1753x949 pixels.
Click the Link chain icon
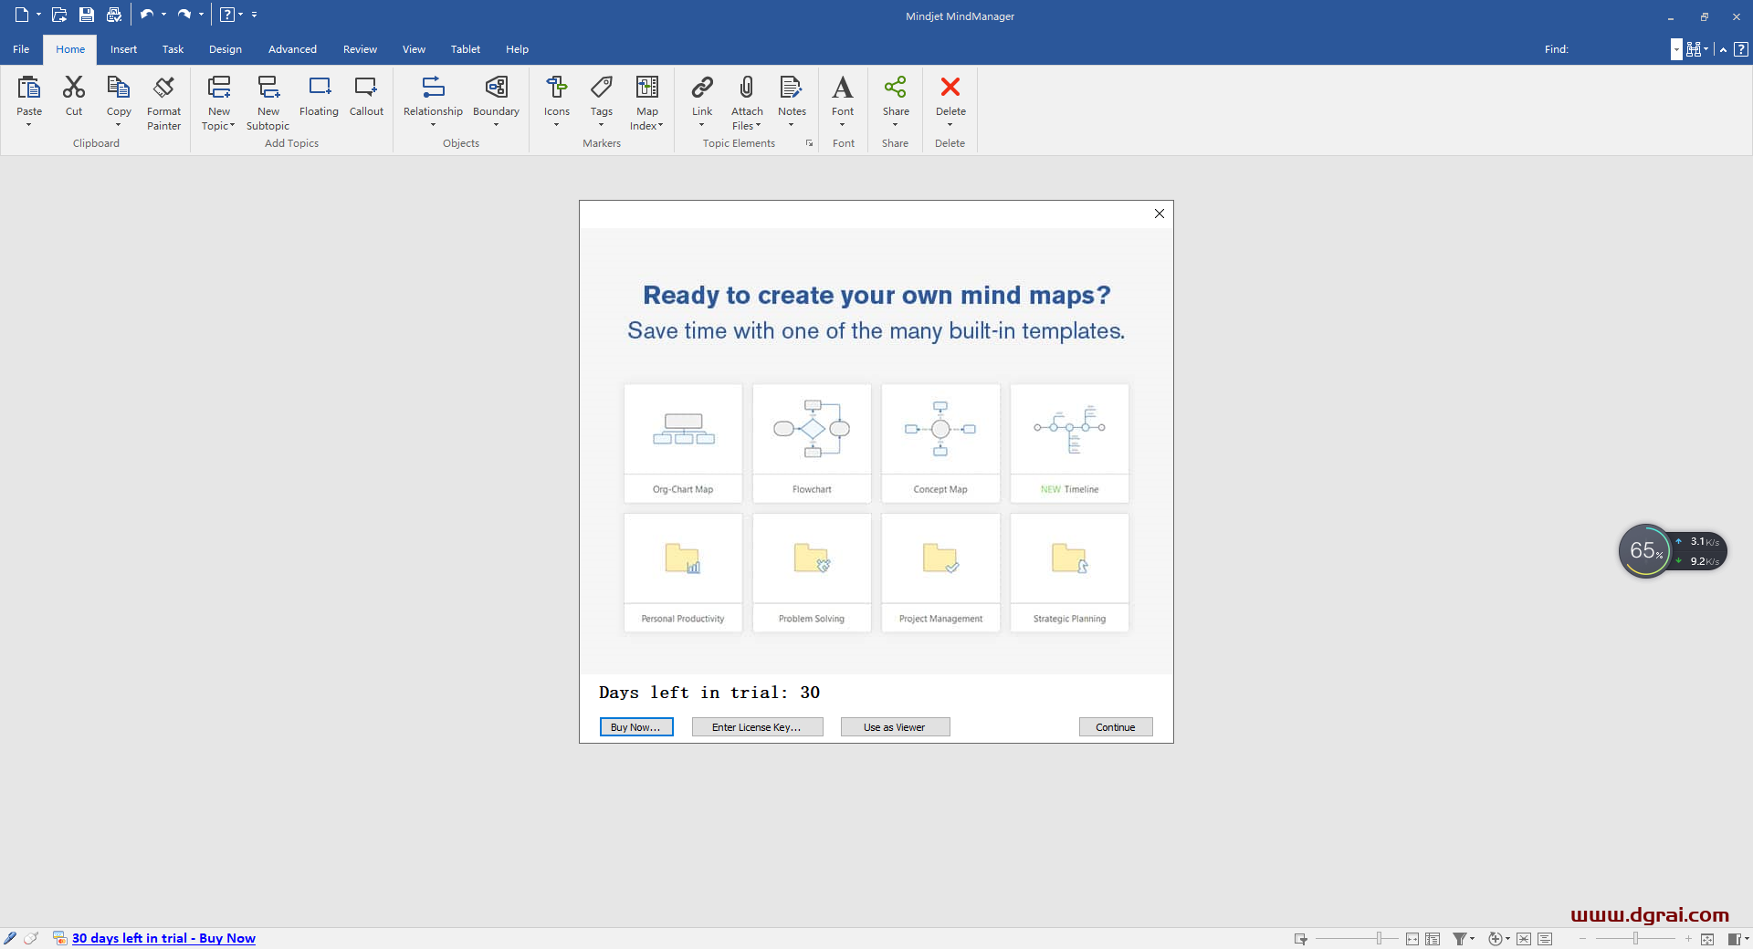(702, 88)
